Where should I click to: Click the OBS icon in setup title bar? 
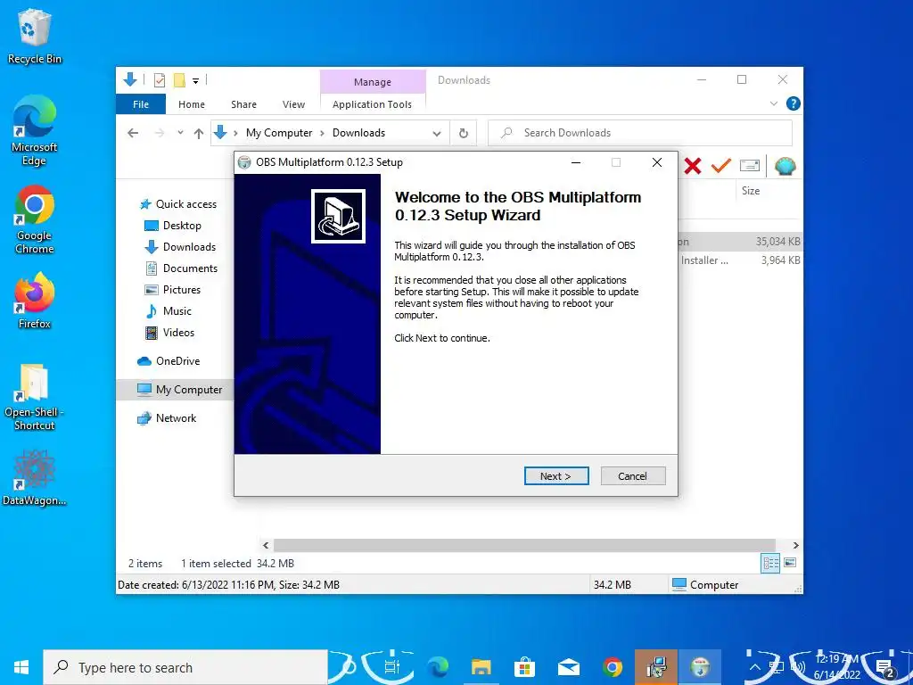click(x=245, y=162)
